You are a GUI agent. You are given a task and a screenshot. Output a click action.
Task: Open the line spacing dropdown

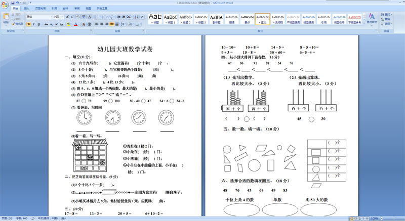[x=123, y=24]
